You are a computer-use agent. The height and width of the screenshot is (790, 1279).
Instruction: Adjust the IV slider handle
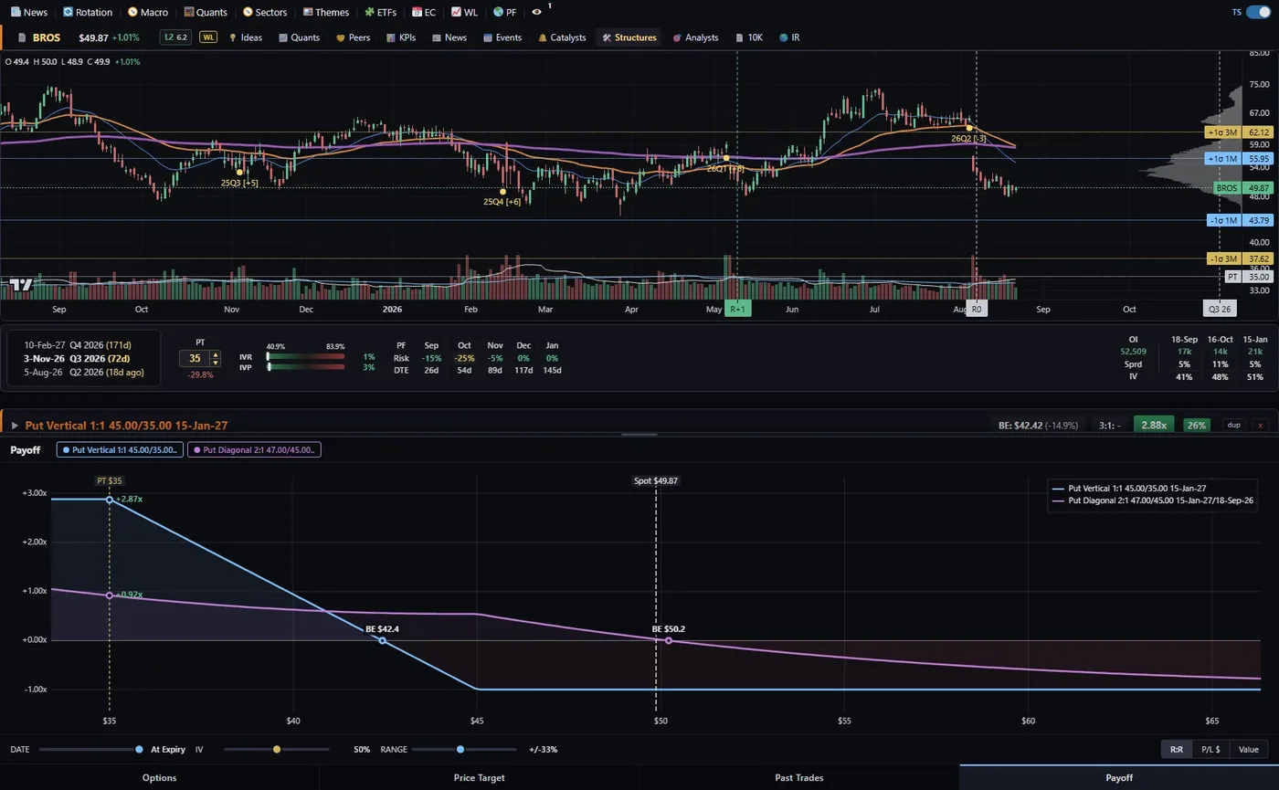(x=277, y=749)
